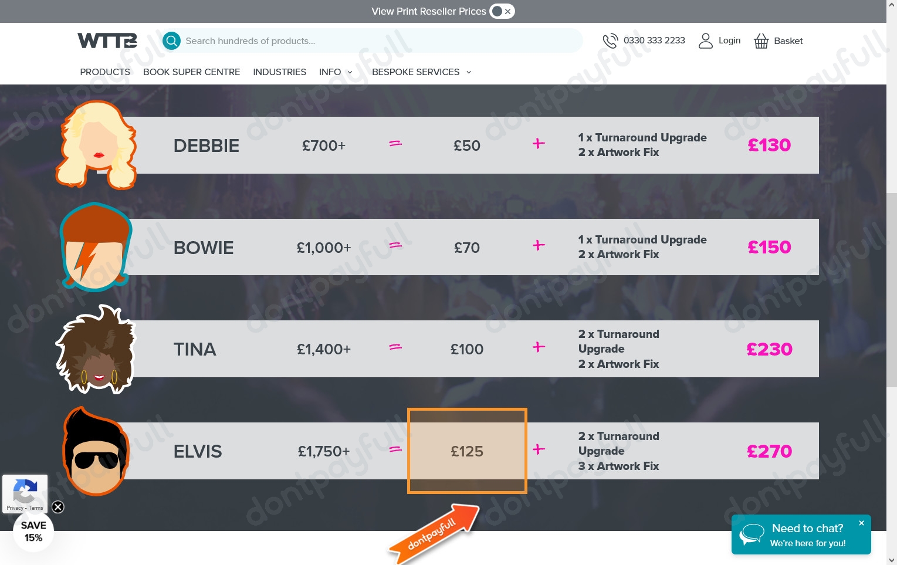Expand the BESPOKE SERVICES dropdown
Viewport: 897px width, 565px height.
[x=422, y=72]
